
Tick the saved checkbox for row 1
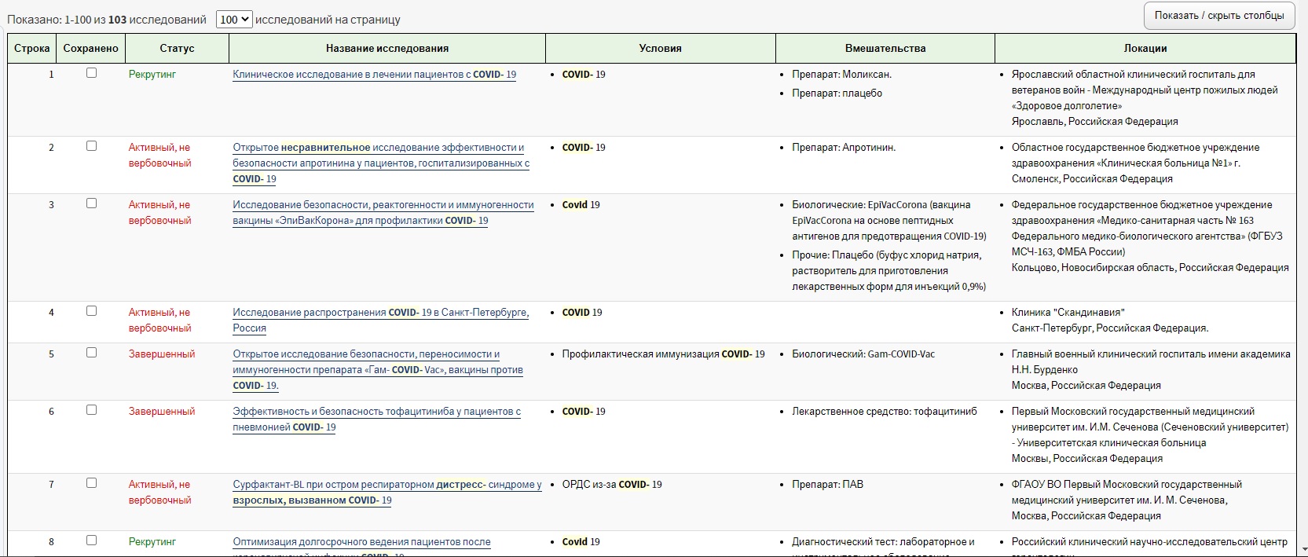click(91, 73)
